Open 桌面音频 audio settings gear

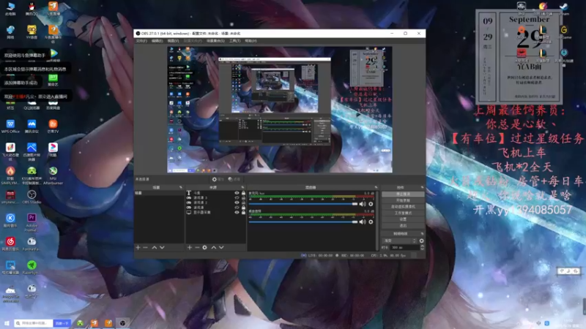371,222
